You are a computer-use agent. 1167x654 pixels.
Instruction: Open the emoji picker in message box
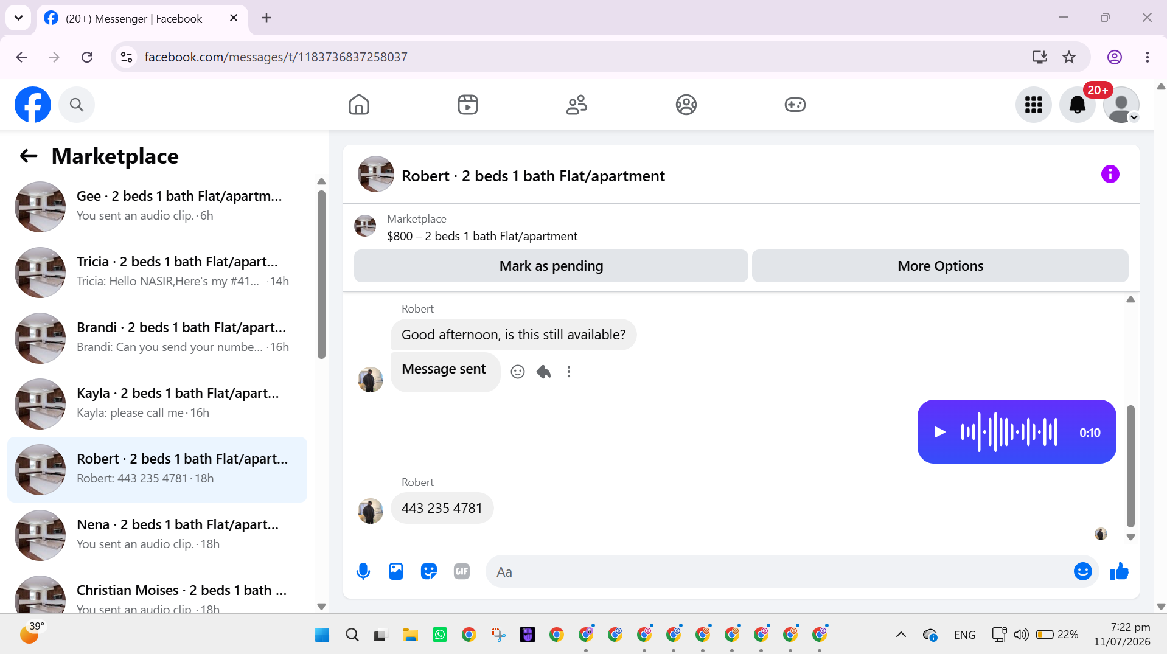1082,571
